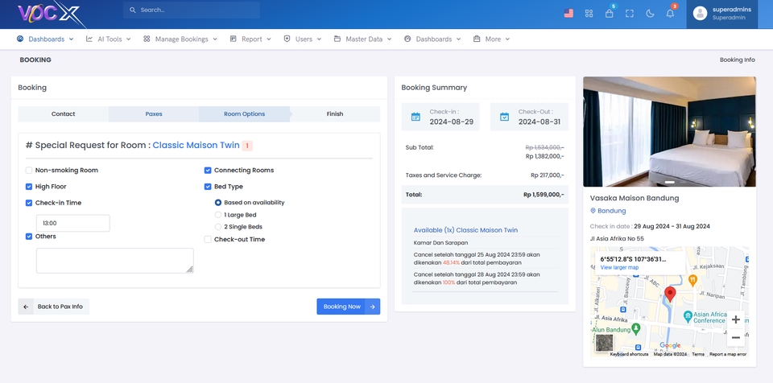The image size is (773, 383).
Task: Open the Master Data dropdown
Action: [x=363, y=39]
